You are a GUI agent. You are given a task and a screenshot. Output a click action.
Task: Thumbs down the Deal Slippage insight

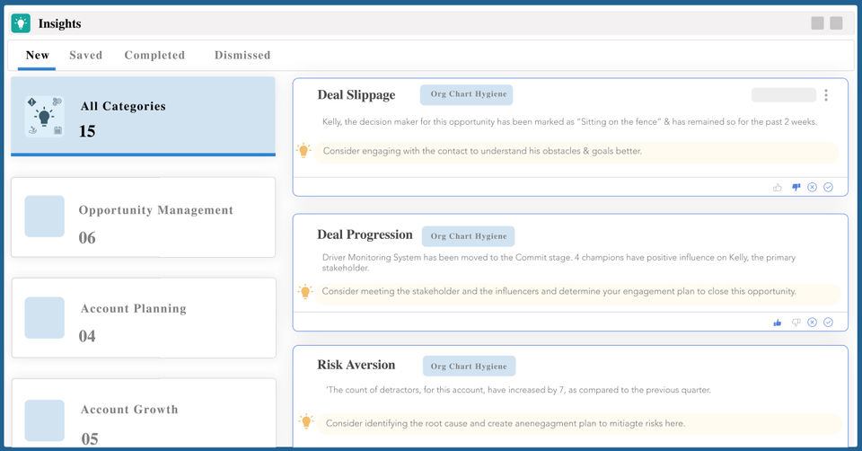(x=796, y=188)
